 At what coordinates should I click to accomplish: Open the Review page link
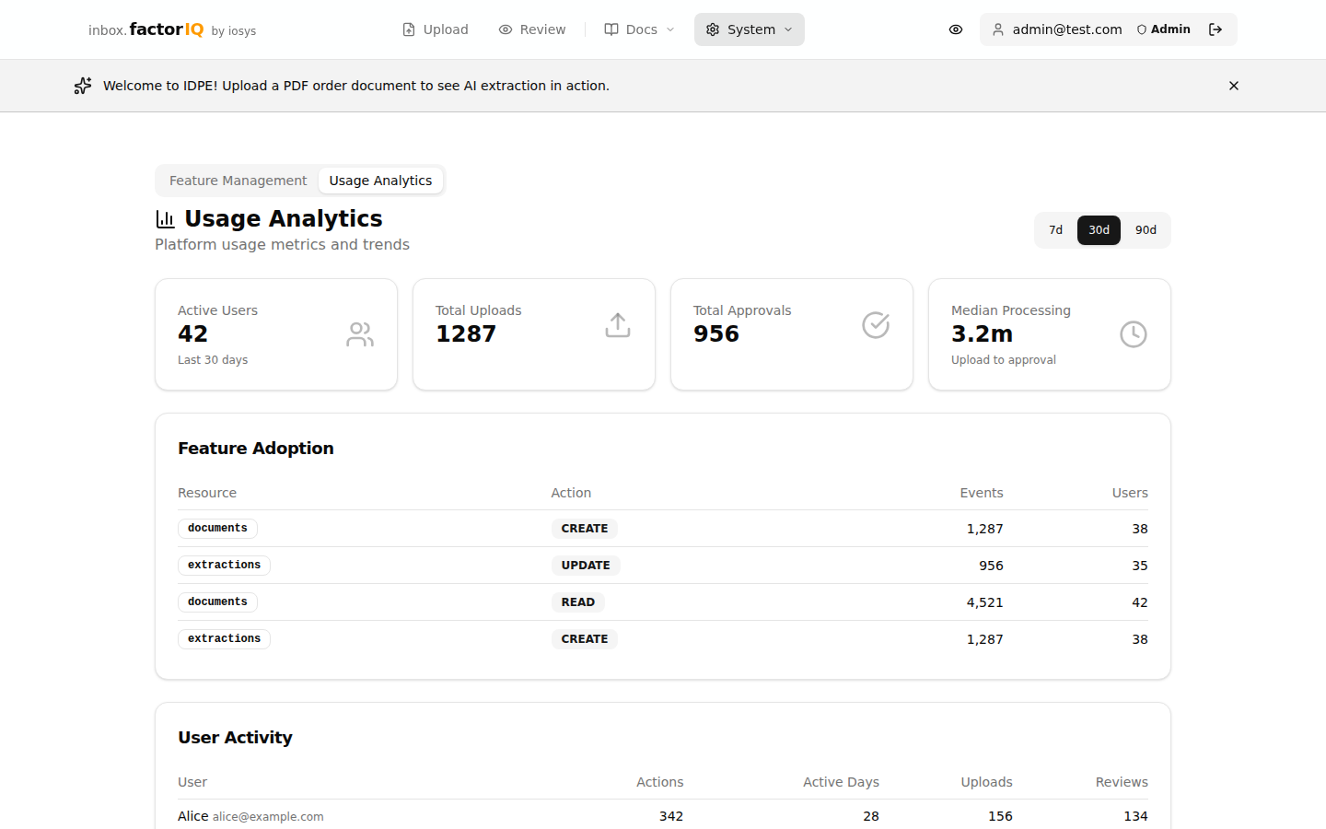pos(532,29)
